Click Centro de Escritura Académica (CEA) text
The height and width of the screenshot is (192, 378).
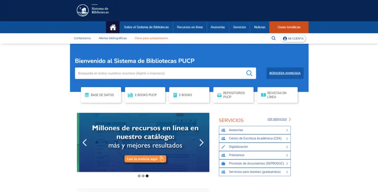(x=255, y=138)
